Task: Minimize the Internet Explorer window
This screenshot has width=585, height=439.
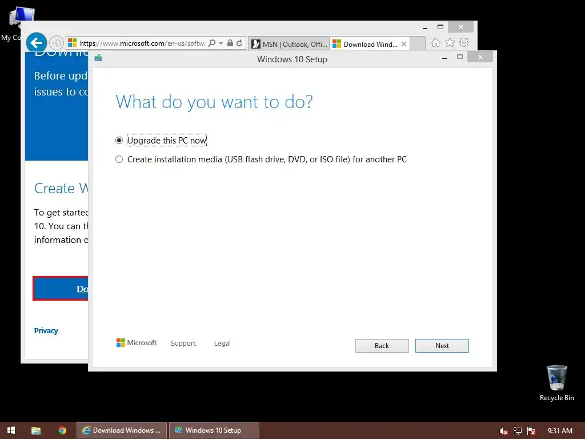Action: pyautogui.click(x=424, y=27)
